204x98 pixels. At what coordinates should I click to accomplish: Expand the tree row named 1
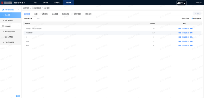point(25,37)
